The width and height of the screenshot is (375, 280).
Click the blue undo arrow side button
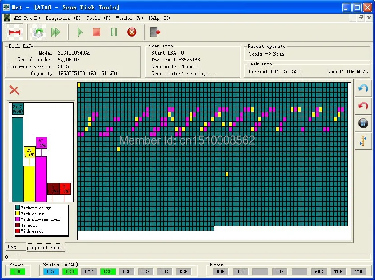pos(363,89)
